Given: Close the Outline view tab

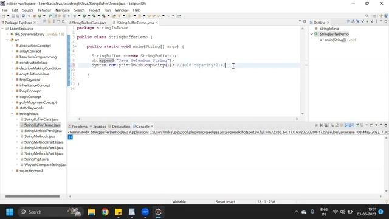Looking at the screenshot, I should [328, 23].
